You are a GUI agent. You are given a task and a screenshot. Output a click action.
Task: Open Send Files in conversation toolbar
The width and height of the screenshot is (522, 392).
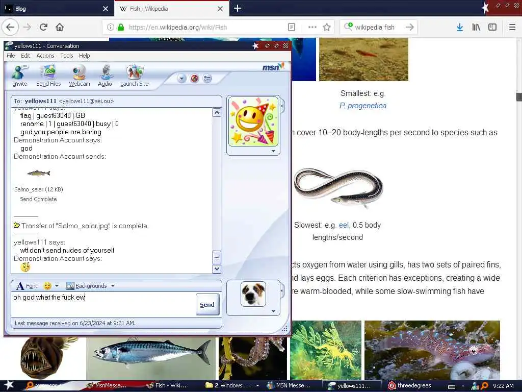tap(48, 76)
